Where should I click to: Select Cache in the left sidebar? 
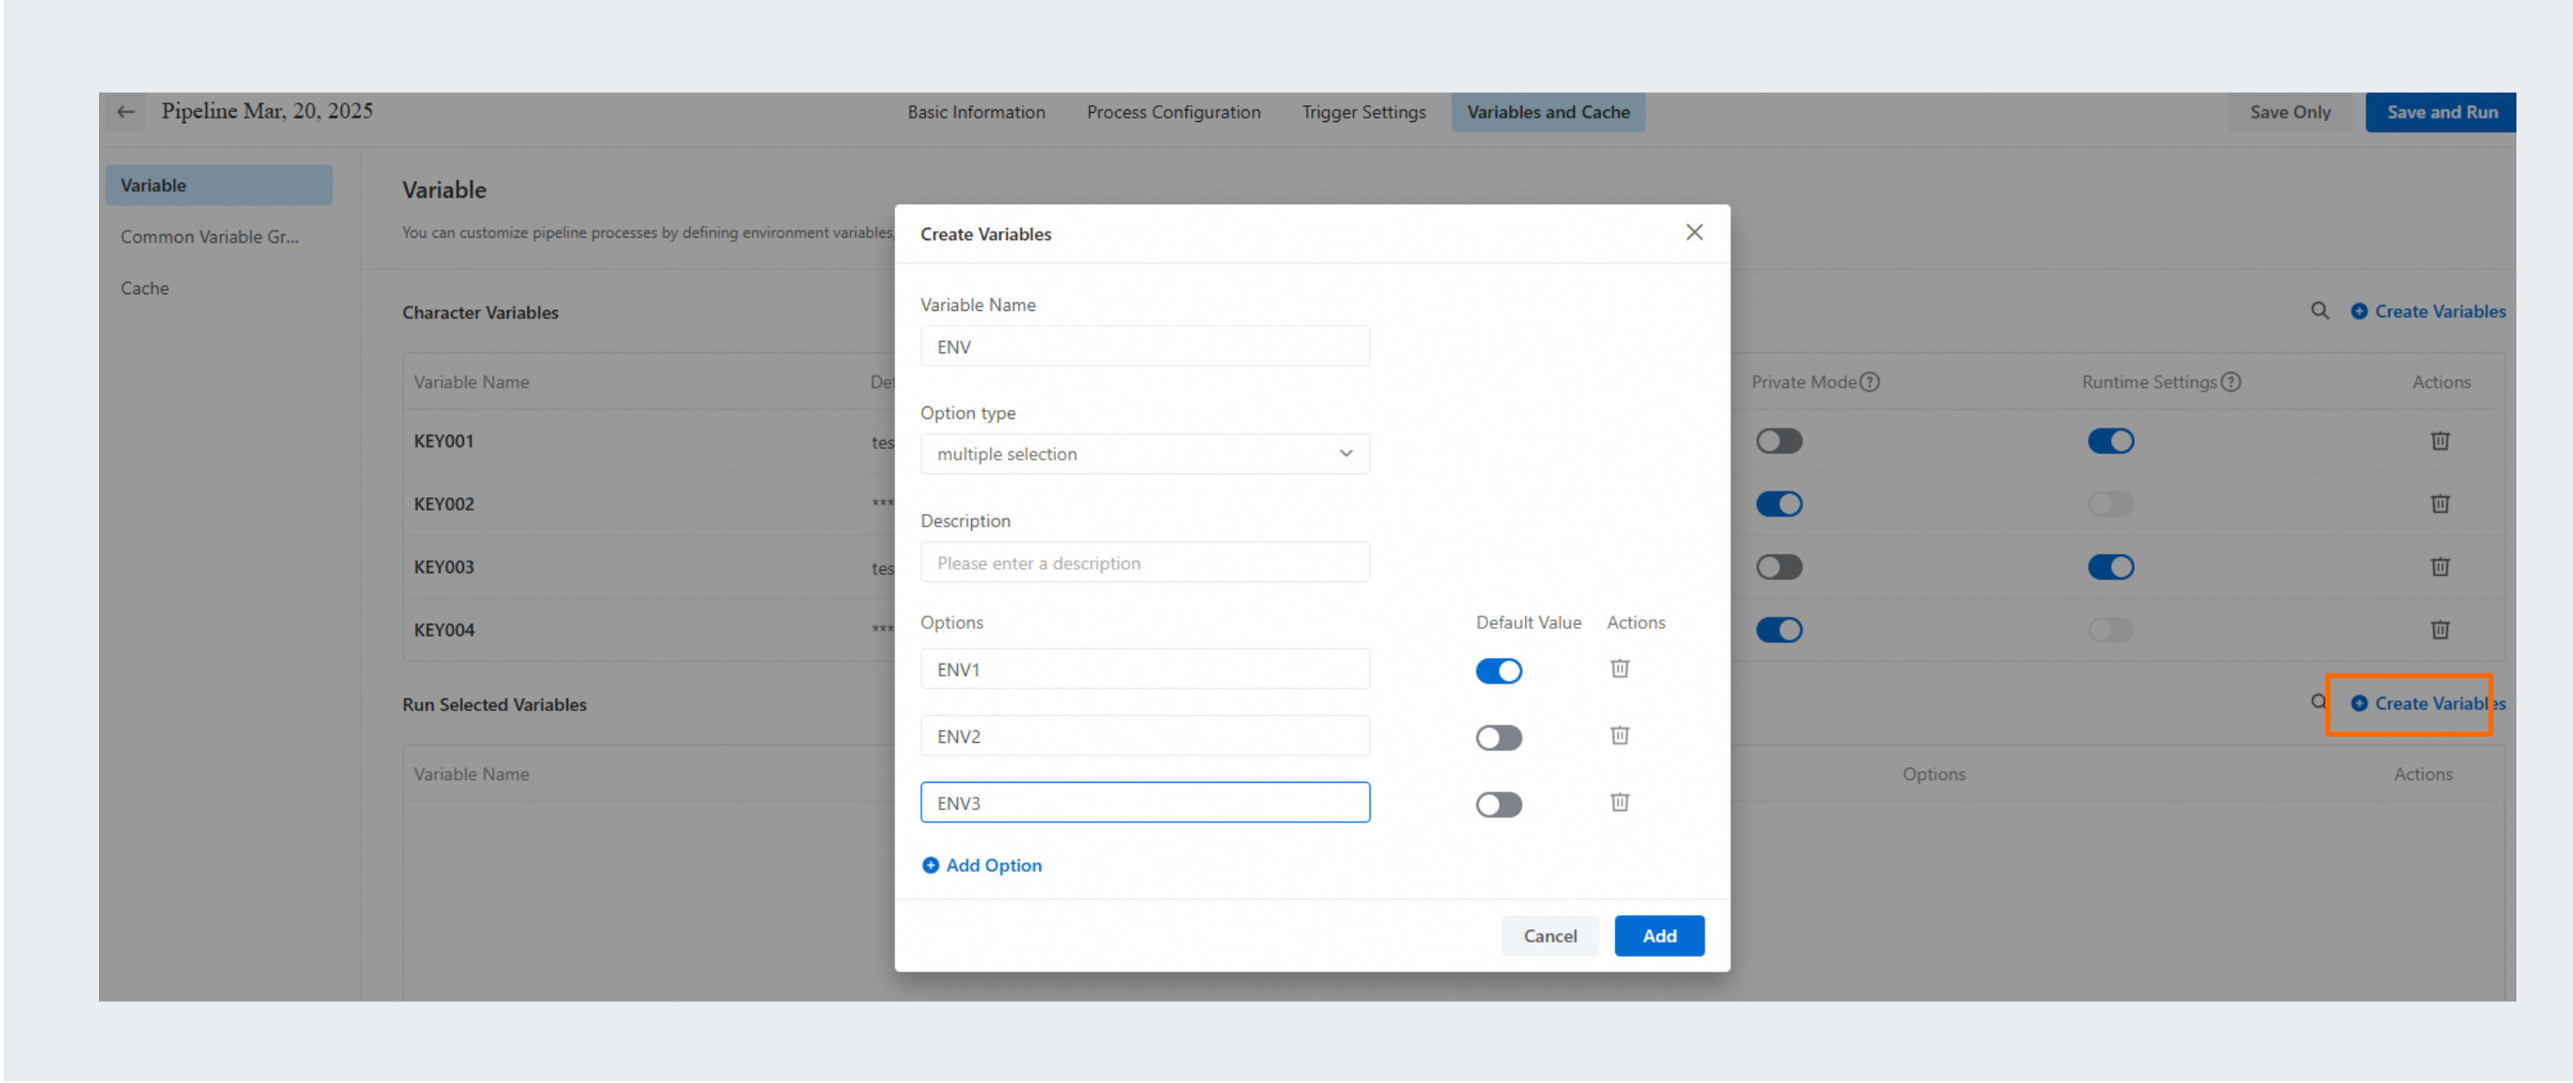tap(145, 289)
